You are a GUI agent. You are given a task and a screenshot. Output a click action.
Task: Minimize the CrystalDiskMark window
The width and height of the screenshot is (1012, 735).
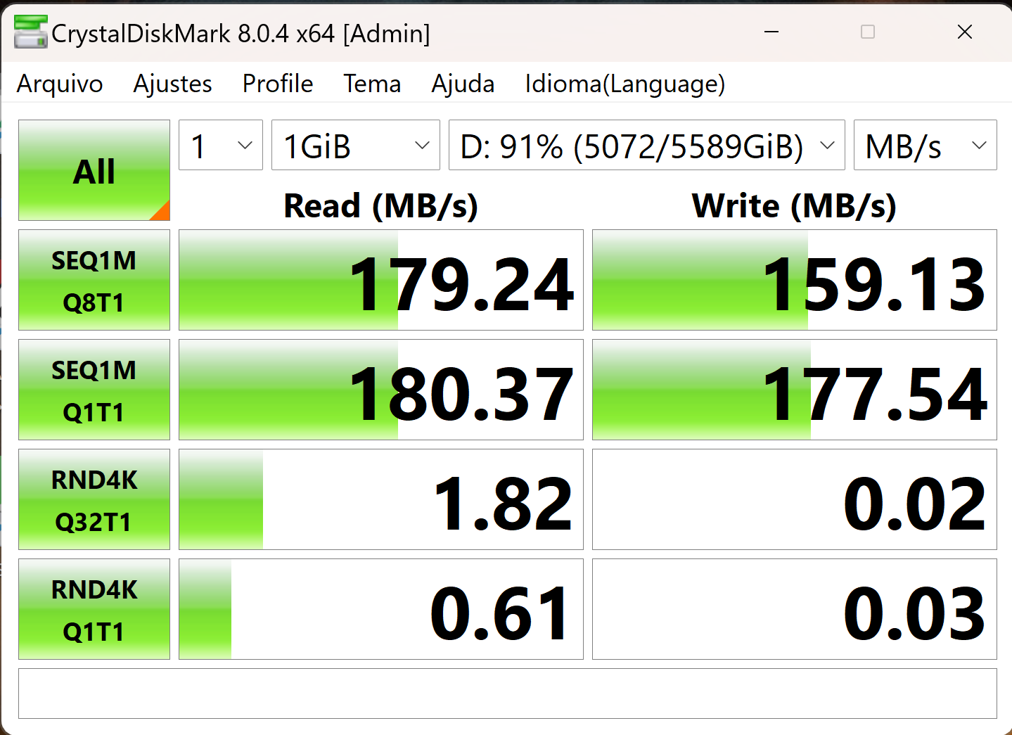click(771, 32)
